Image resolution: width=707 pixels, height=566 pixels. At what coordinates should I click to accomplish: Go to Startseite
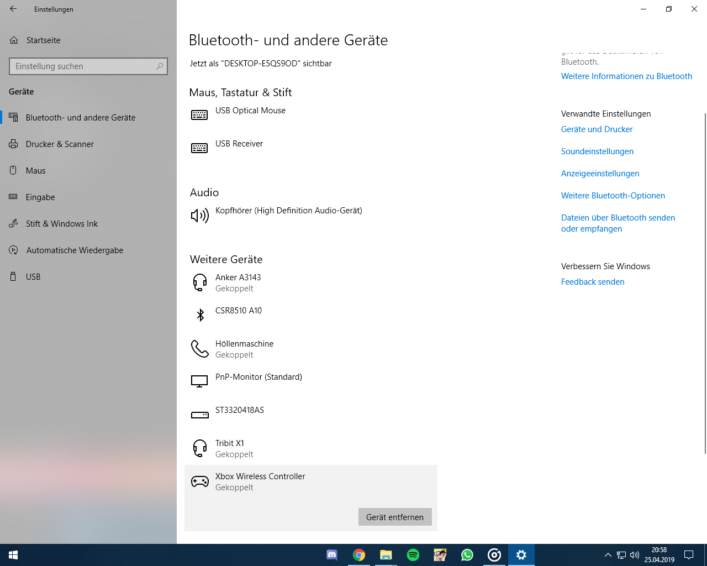(x=88, y=40)
